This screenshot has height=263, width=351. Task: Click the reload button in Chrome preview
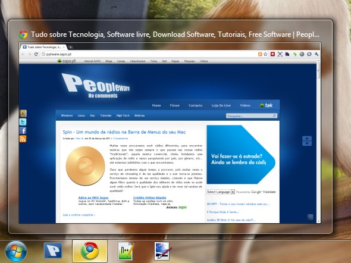tap(36, 54)
